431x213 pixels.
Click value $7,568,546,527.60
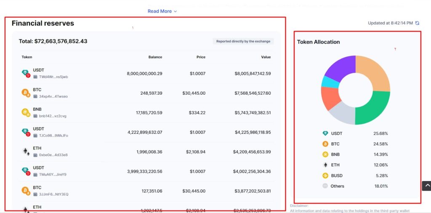[x=253, y=93]
